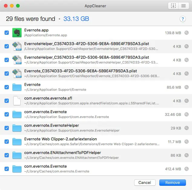Viewport: 192px width, 190px height.
Task: Reveal Evernote.app in Finder with its magnifier icon
Action: [x=187, y=33]
